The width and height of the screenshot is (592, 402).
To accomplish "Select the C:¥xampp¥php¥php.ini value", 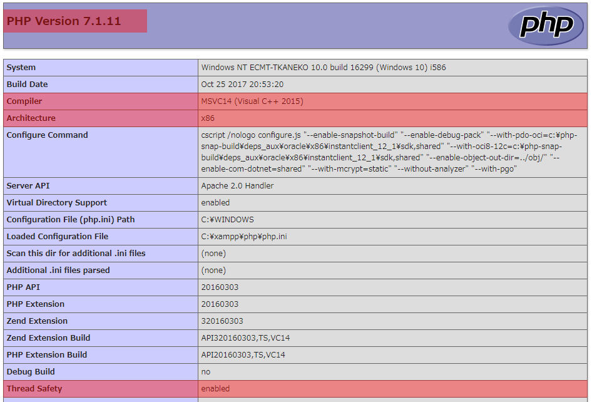I will click(x=244, y=237).
